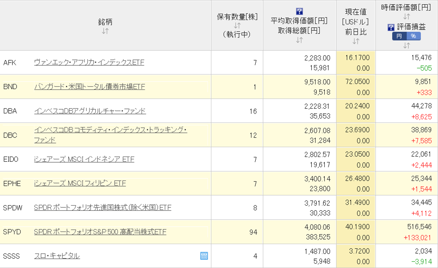Switch 評価損益 display to %
Viewport: 438px width, 268px height.
click(x=413, y=36)
